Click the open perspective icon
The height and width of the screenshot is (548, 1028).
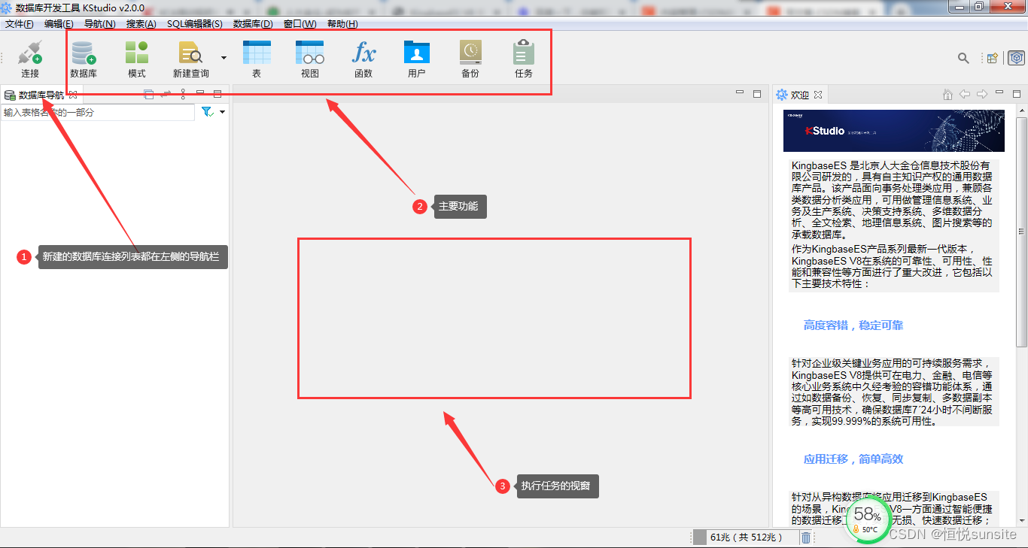pos(993,58)
